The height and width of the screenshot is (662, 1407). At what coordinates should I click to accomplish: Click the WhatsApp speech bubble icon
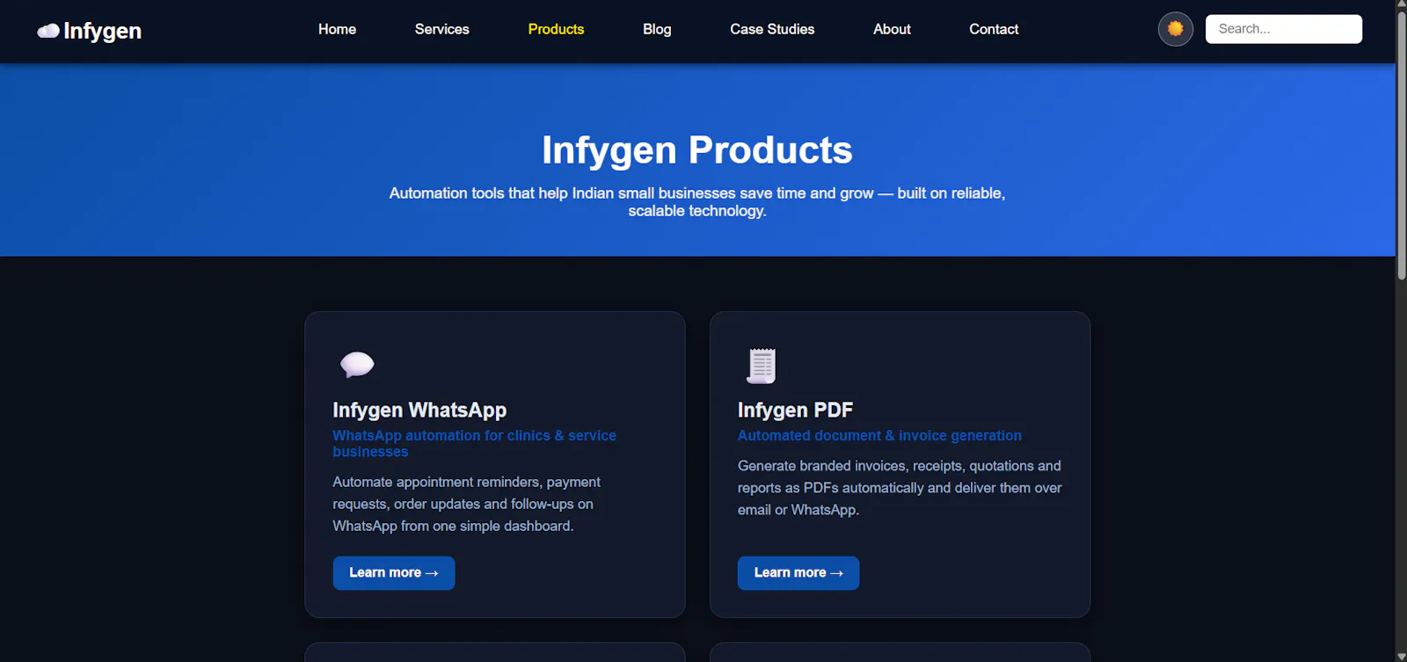357,364
